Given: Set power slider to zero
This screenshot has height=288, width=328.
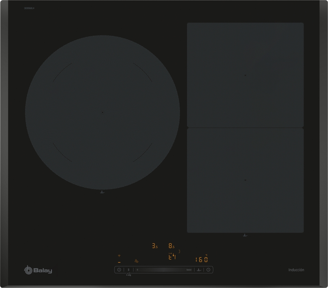Looking at the screenshot, I should click(137, 270).
